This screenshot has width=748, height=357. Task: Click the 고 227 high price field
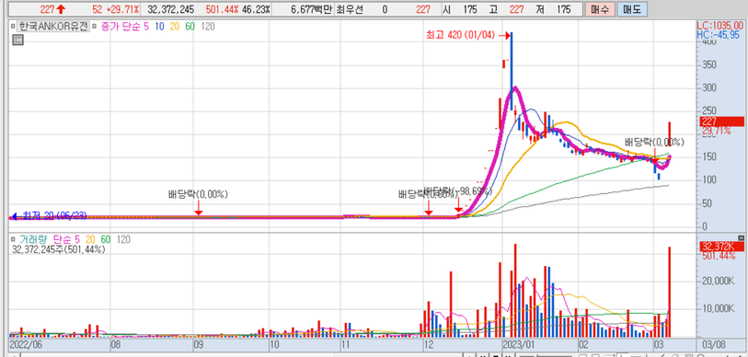(x=506, y=9)
